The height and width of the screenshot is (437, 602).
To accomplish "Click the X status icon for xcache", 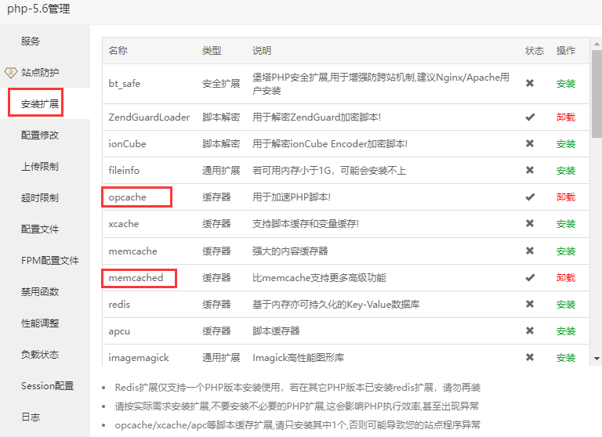I will pos(530,223).
